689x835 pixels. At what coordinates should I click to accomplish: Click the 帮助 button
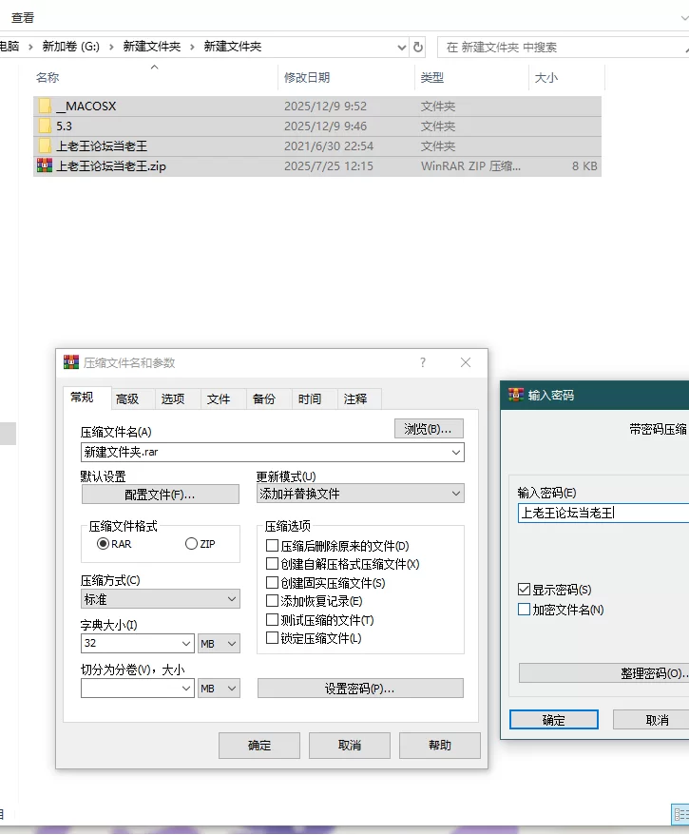click(439, 745)
